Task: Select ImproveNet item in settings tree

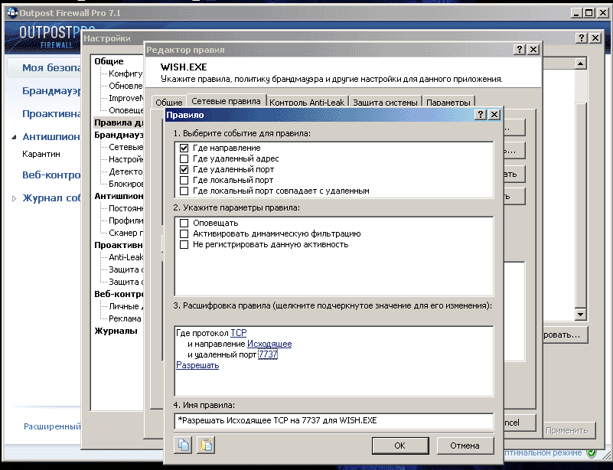Action: pyautogui.click(x=126, y=98)
